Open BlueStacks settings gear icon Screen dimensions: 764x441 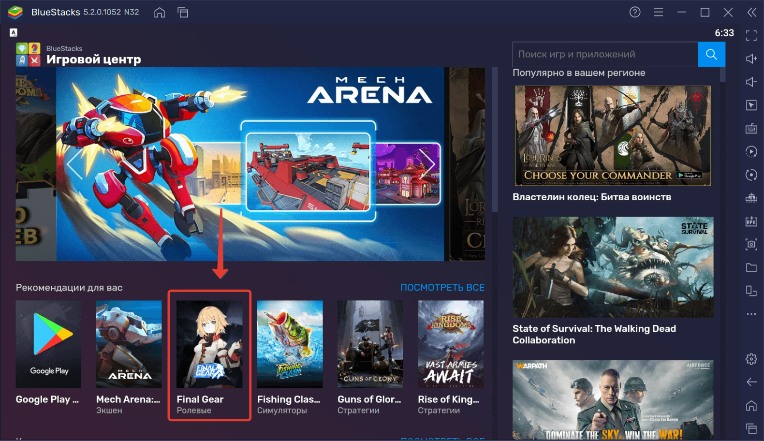pos(751,359)
